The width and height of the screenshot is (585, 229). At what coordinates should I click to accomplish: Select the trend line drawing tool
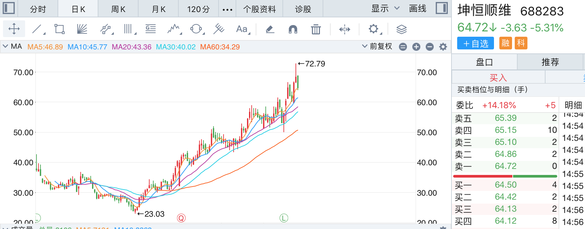click(x=37, y=29)
